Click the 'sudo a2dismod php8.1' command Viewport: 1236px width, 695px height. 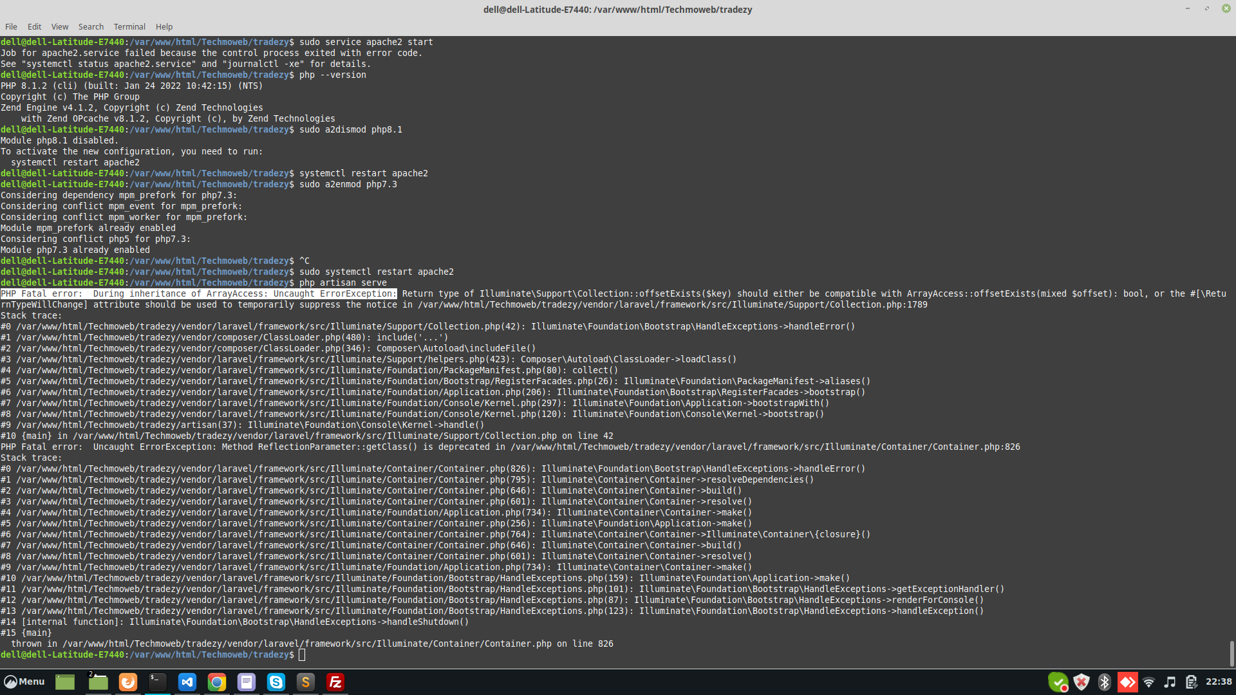350,129
